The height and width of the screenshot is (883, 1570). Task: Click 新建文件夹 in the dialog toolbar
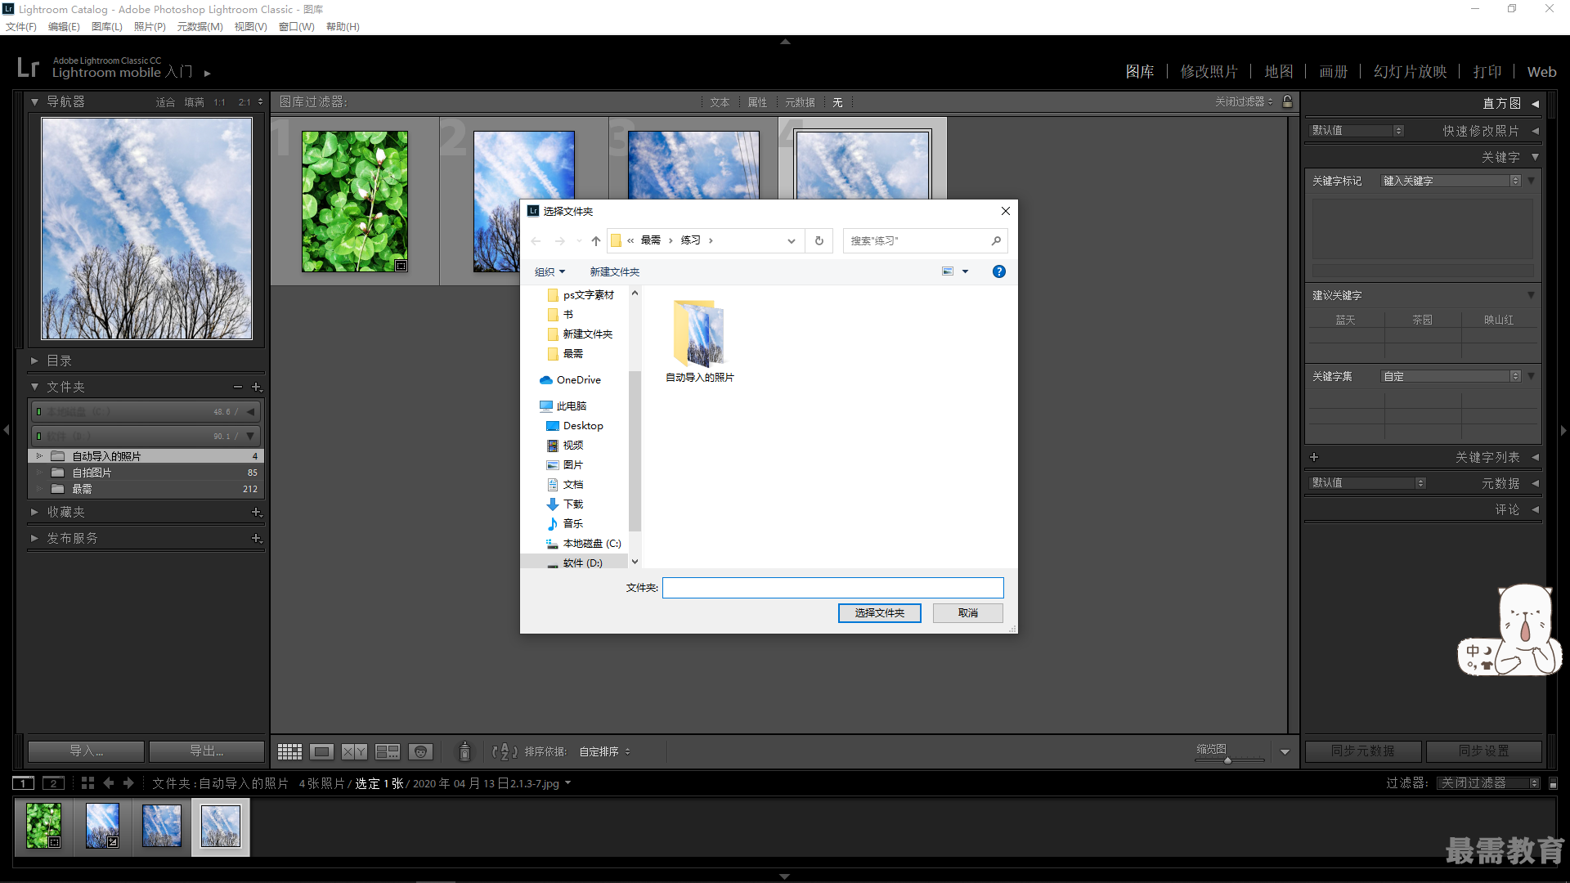615,271
